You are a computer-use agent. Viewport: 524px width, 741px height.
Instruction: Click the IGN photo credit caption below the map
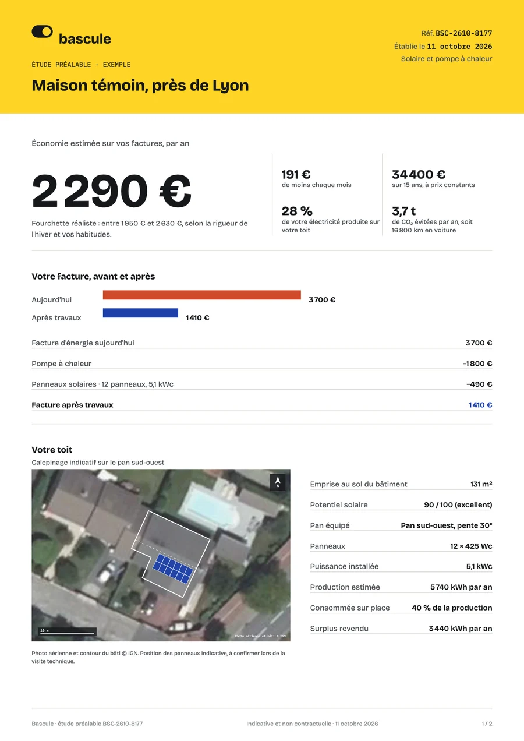click(x=158, y=657)
